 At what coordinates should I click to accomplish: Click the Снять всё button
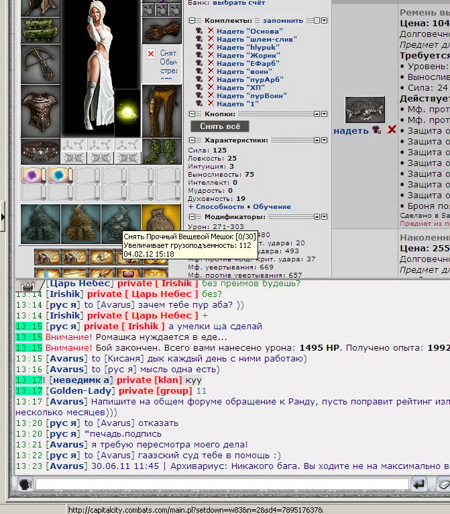(220, 126)
